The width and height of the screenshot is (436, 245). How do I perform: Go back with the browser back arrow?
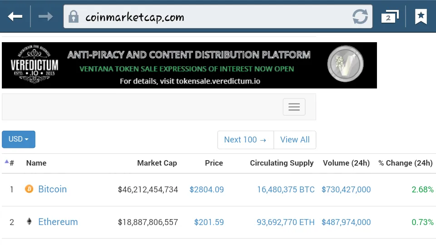click(x=15, y=17)
